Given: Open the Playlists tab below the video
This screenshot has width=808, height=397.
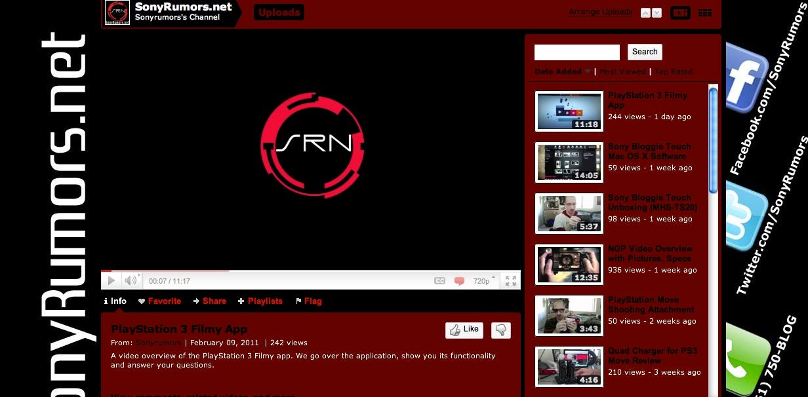Looking at the screenshot, I should (260, 301).
